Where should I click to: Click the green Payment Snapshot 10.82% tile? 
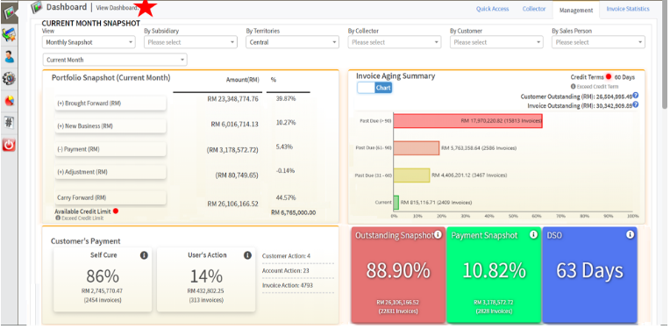pyautogui.click(x=494, y=275)
